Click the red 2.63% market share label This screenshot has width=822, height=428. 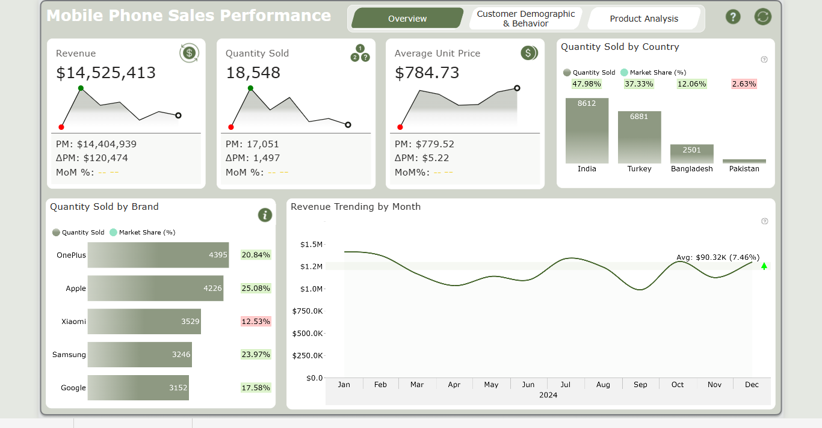pyautogui.click(x=744, y=84)
